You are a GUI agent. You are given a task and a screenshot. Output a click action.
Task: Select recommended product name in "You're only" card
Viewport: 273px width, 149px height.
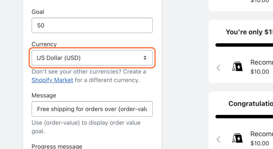[262, 62]
